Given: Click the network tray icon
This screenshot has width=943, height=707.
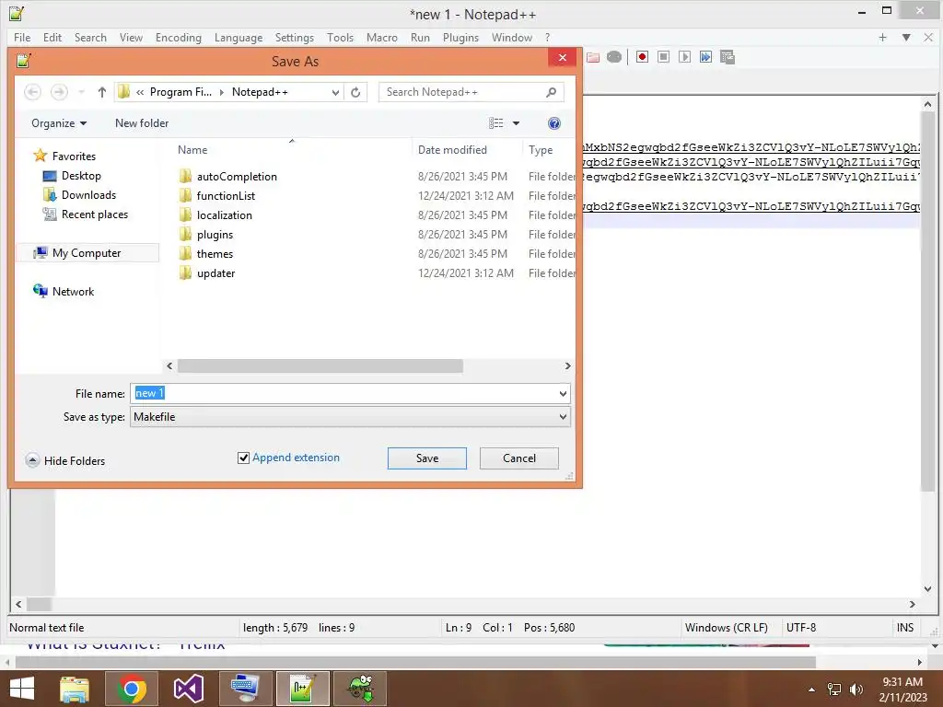Looking at the screenshot, I should [834, 690].
